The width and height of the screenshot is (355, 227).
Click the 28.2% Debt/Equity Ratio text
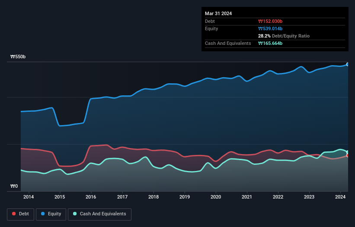pos(284,36)
